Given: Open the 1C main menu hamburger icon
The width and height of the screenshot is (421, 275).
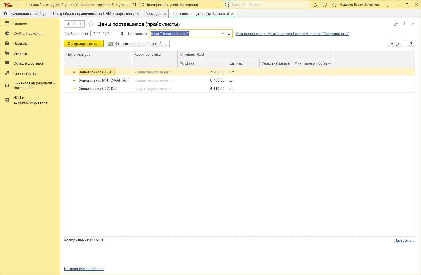Looking at the screenshot, I should pyautogui.click(x=18, y=5).
